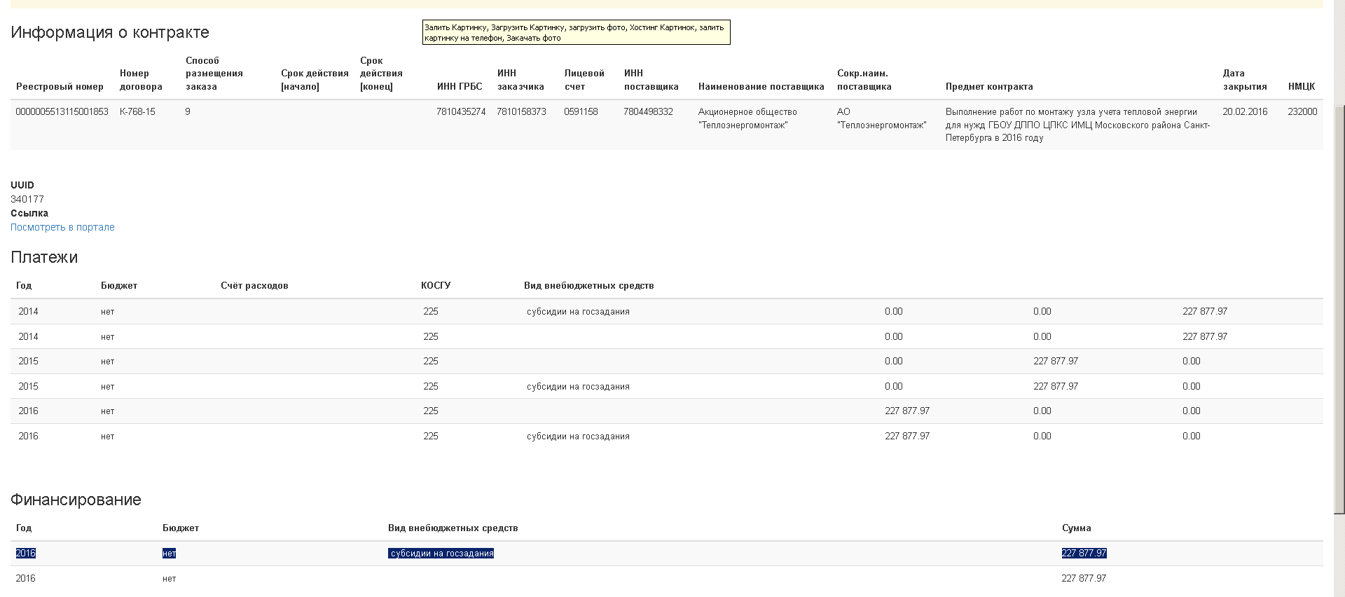Select registry number 0000005513115001853
Screen dimensions: 1345x597
tap(62, 111)
